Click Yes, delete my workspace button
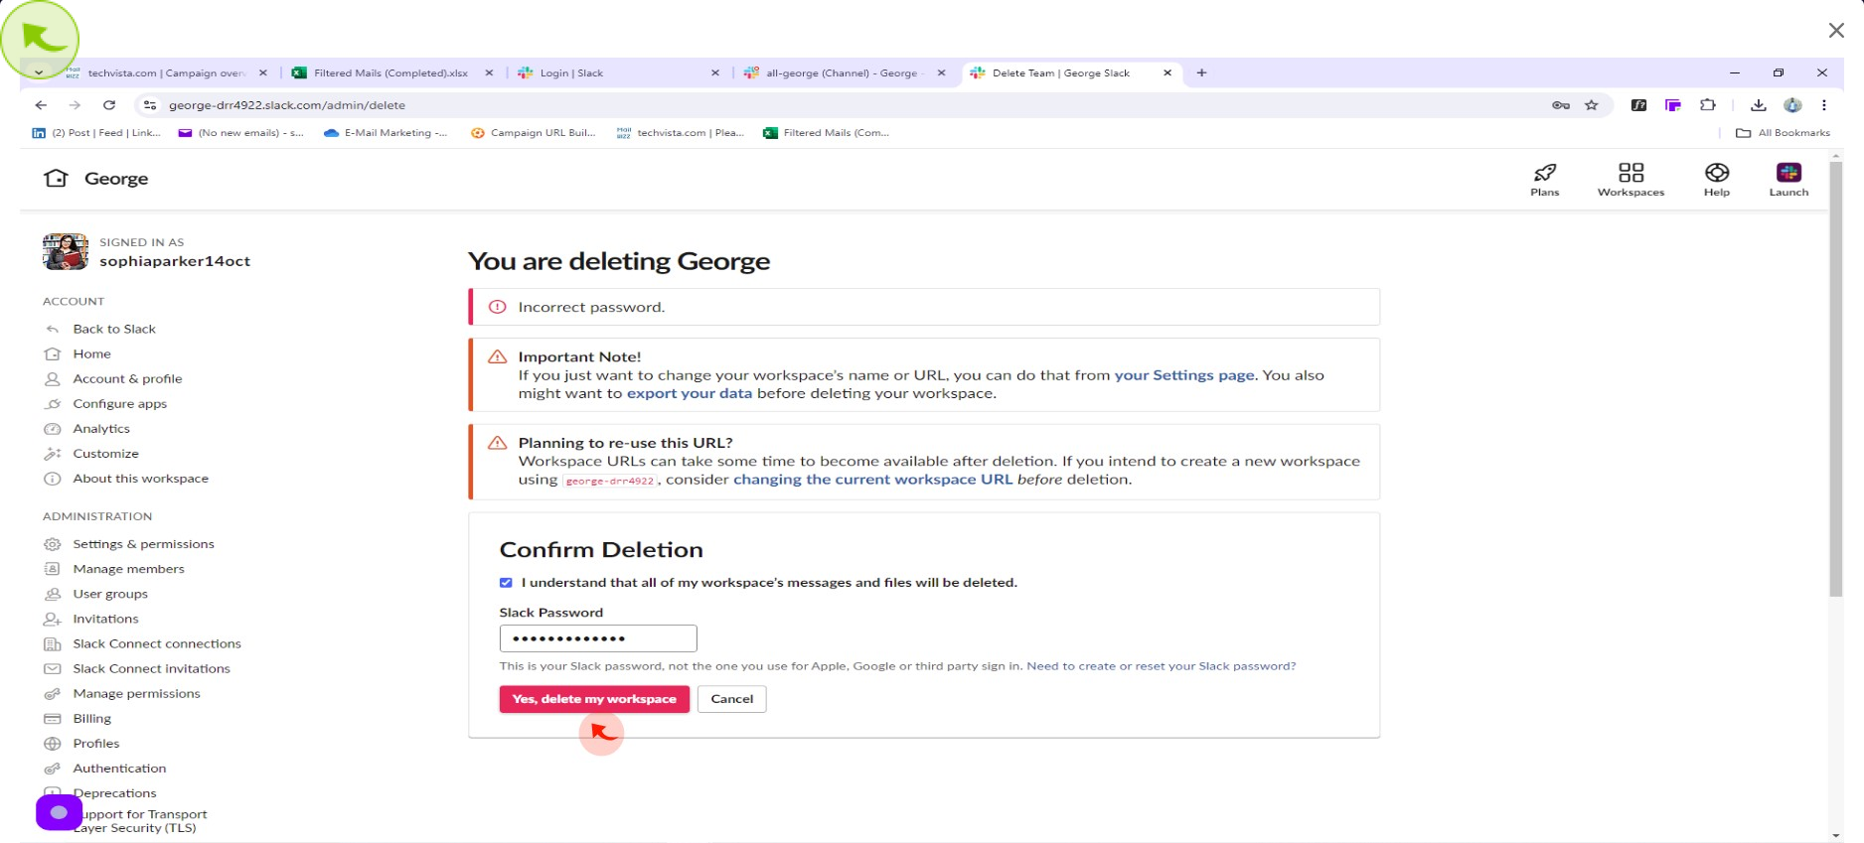Viewport: 1864px width, 843px height. tap(594, 699)
